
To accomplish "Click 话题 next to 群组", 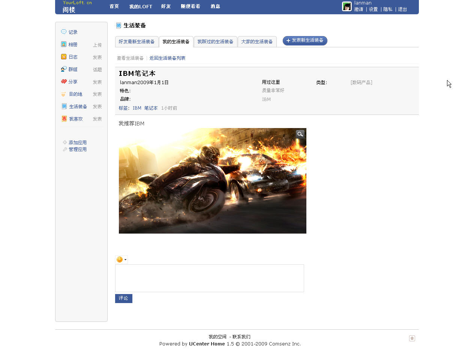I will pyautogui.click(x=97, y=69).
